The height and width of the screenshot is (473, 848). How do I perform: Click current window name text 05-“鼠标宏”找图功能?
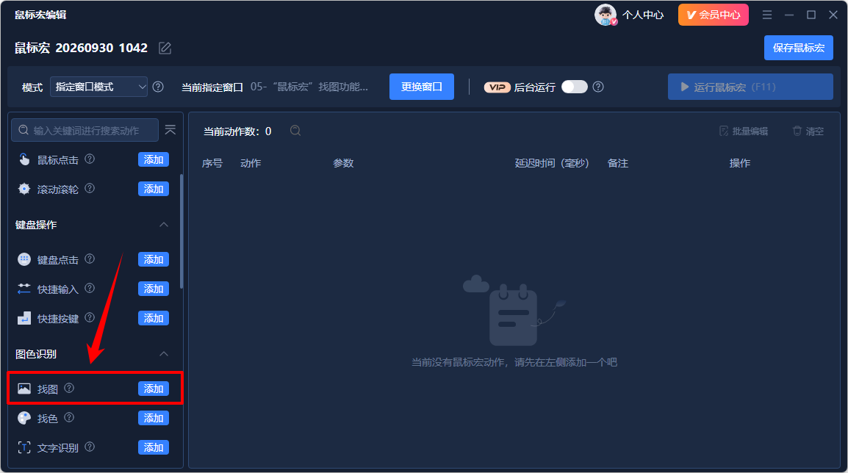pyautogui.click(x=309, y=87)
